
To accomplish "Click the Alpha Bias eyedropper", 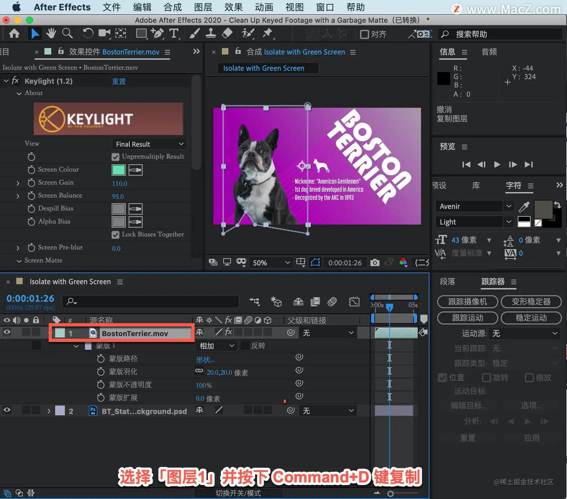I will 135,222.
